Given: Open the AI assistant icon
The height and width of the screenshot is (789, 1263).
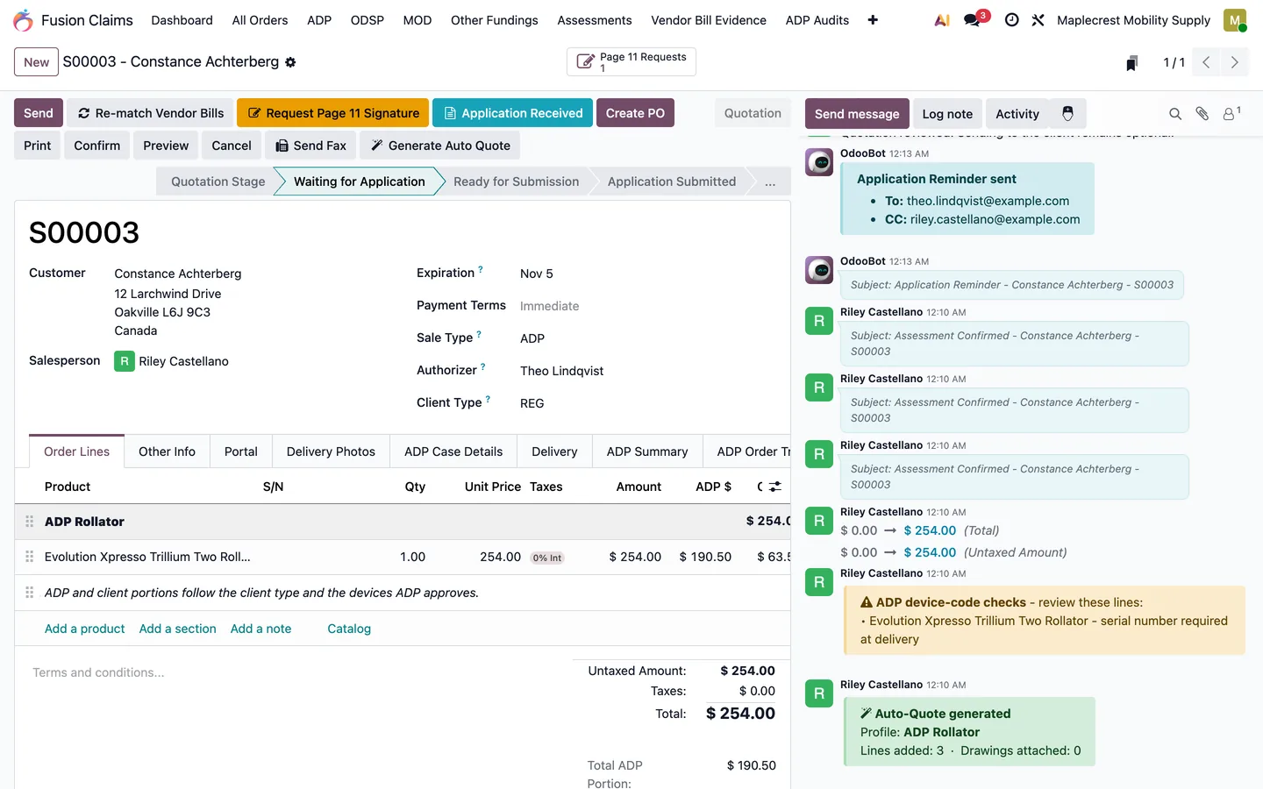Looking at the screenshot, I should [942, 20].
